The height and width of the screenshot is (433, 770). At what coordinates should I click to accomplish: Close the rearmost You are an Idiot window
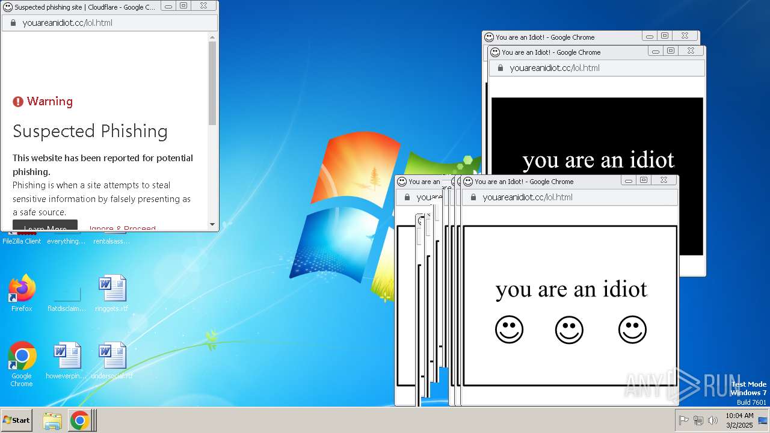(x=685, y=35)
